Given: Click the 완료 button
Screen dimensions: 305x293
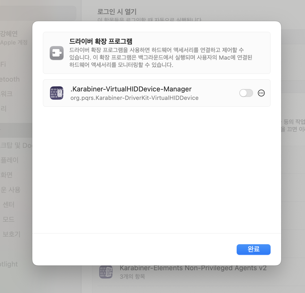Looking at the screenshot, I should point(253,249).
